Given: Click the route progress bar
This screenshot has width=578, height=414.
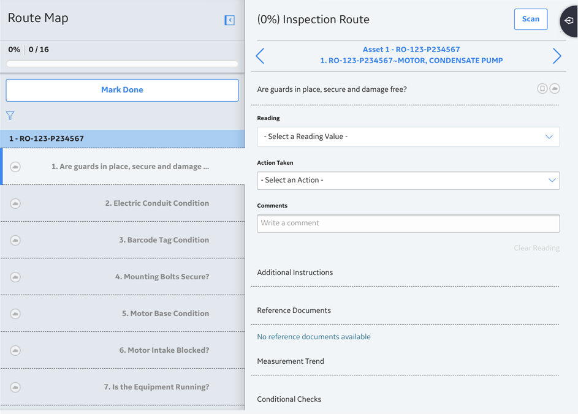Looking at the screenshot, I should click(x=122, y=64).
